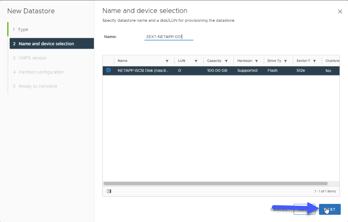Click the Supported hardware cell
The image size is (348, 222).
pos(247,70)
